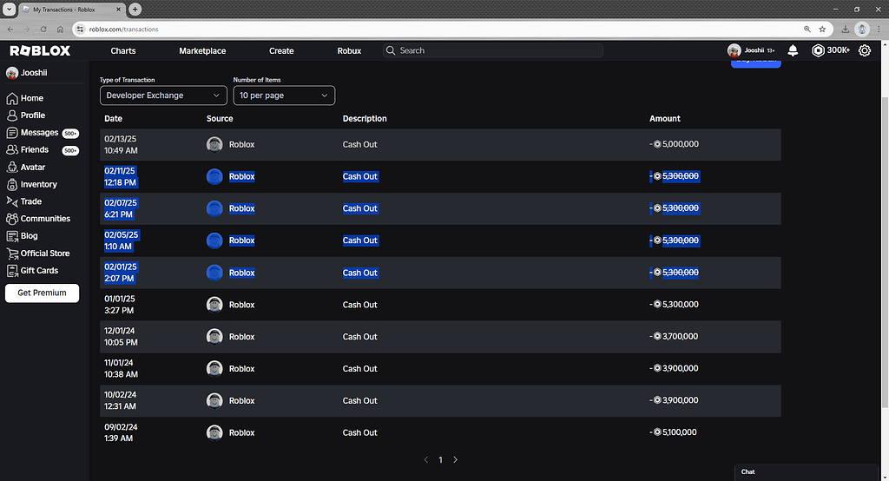The image size is (889, 481).
Task: Click the Get Premium button
Action: [x=42, y=293]
